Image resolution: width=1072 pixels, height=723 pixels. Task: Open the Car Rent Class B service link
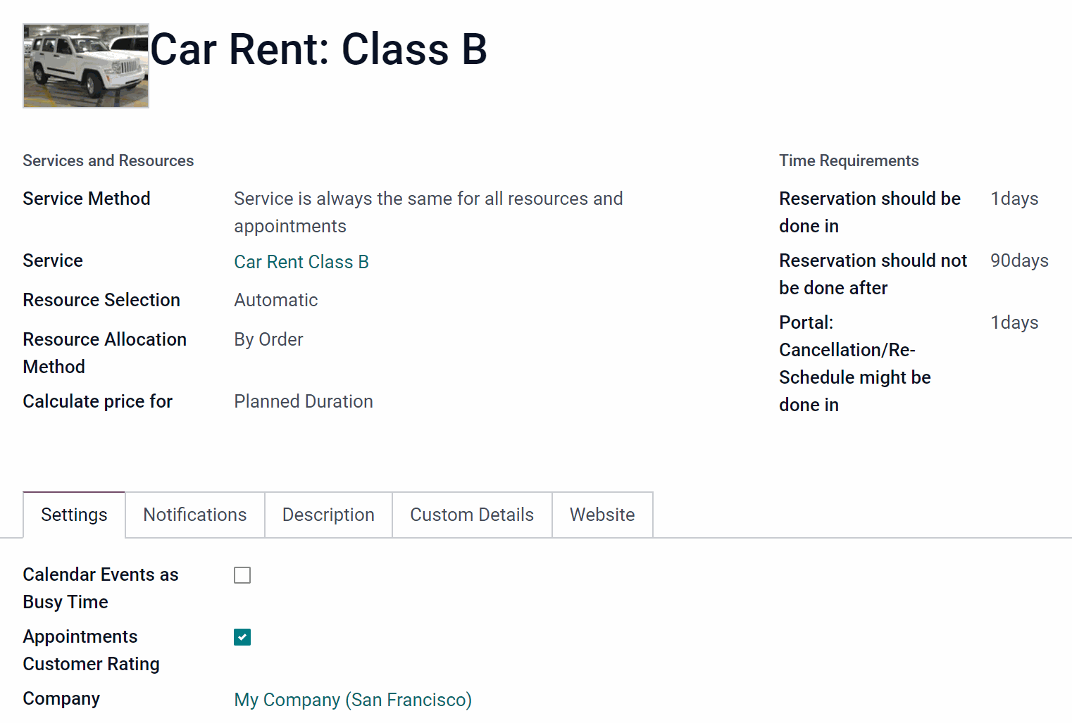tap(301, 262)
